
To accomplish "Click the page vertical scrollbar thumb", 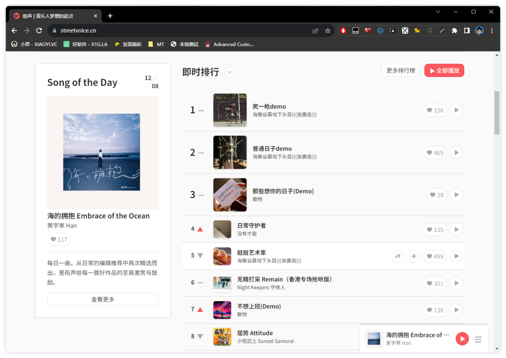I will click(x=497, y=113).
